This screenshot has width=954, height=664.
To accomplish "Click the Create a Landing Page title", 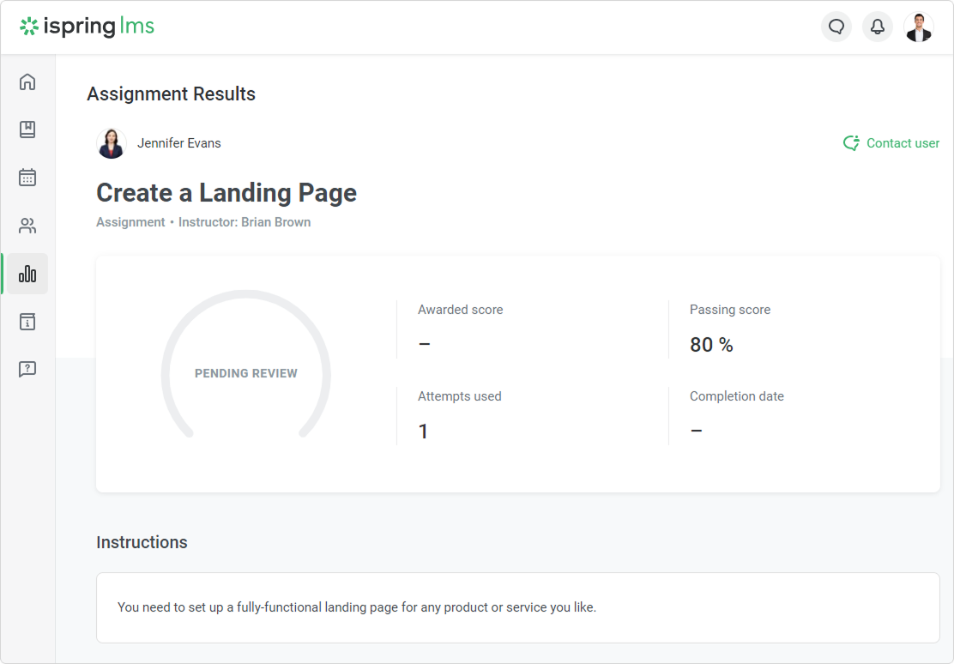I will [226, 193].
